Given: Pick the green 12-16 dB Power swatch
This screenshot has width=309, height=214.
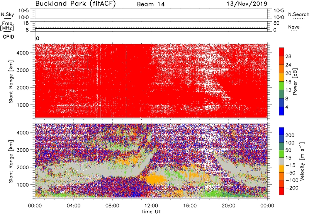Looking at the screenshot, I should [x=282, y=86].
